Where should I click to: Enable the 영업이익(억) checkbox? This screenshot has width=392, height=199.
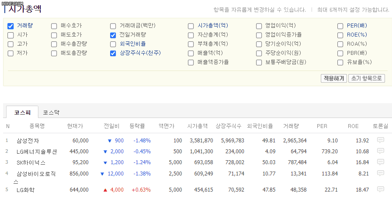click(259, 26)
